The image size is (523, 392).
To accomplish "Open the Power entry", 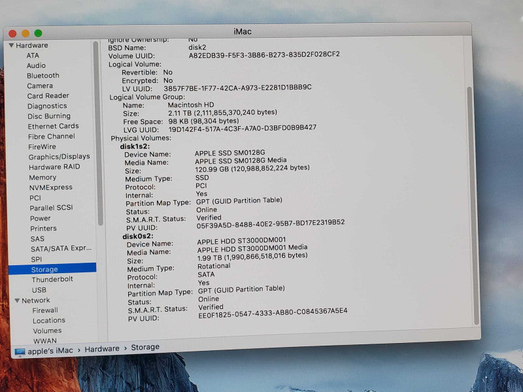I will [40, 218].
